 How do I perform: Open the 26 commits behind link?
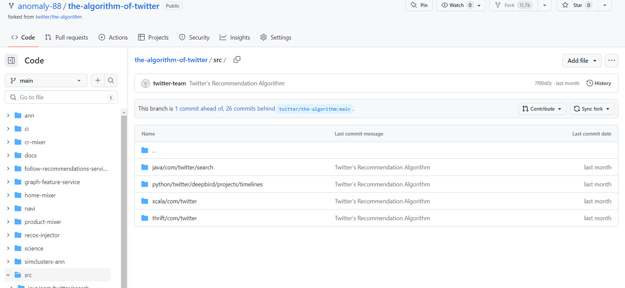click(250, 109)
